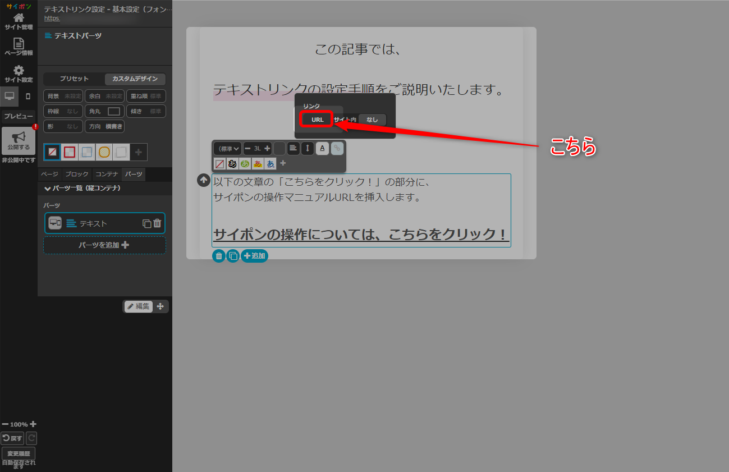Add new text style with plus
729x472 pixels.
pos(283,163)
